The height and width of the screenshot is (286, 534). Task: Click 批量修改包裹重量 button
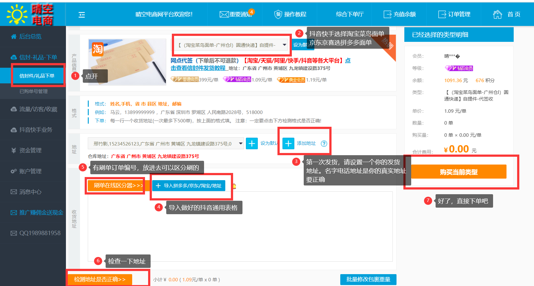pos(368,279)
